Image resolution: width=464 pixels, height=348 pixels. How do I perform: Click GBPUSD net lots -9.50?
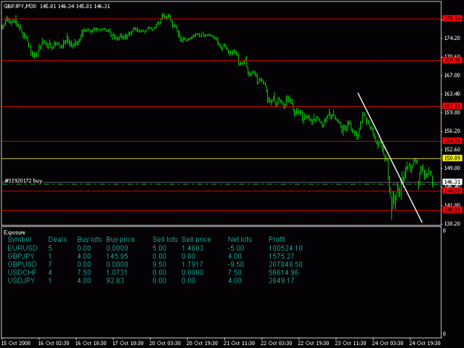[x=235, y=264]
